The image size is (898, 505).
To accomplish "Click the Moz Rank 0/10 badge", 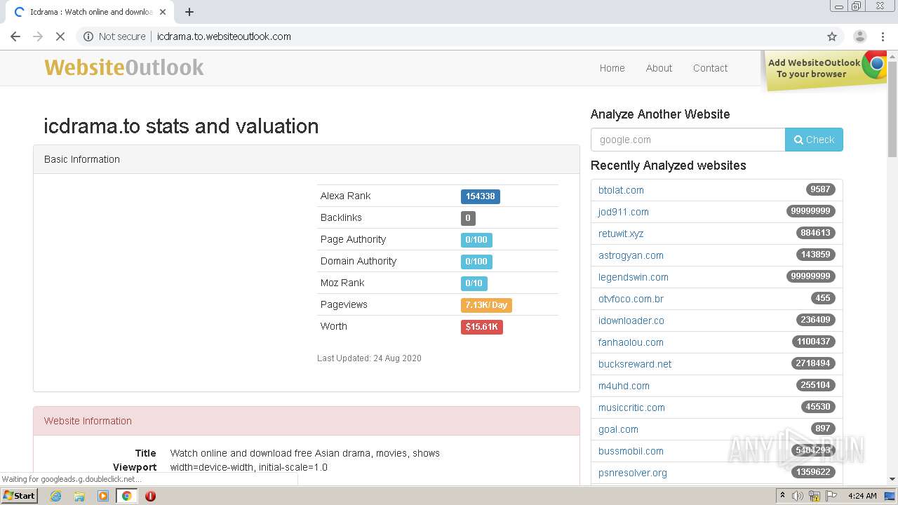I will click(x=474, y=283).
